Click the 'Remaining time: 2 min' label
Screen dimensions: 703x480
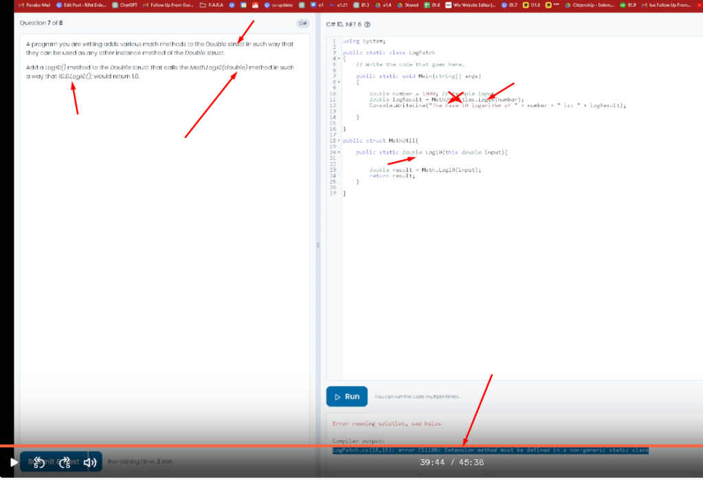tap(140, 461)
